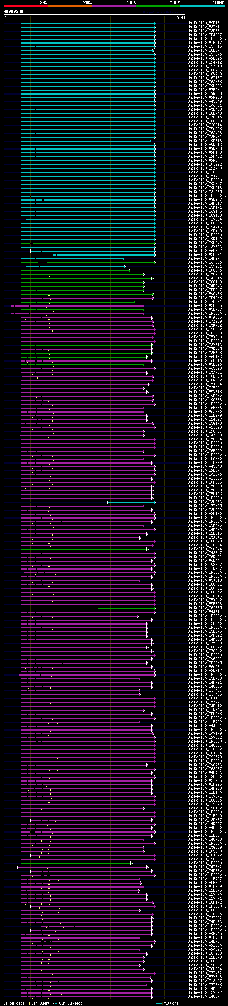Select the UniRef100_P50906 label

tap(204, 129)
